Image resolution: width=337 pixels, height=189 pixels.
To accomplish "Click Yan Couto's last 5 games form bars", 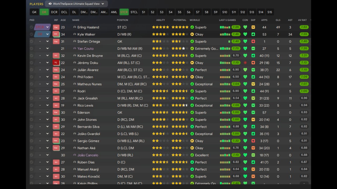I will (x=225, y=49).
